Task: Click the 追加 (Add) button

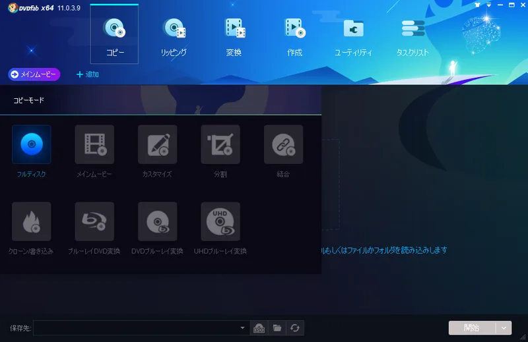Action: tap(88, 74)
